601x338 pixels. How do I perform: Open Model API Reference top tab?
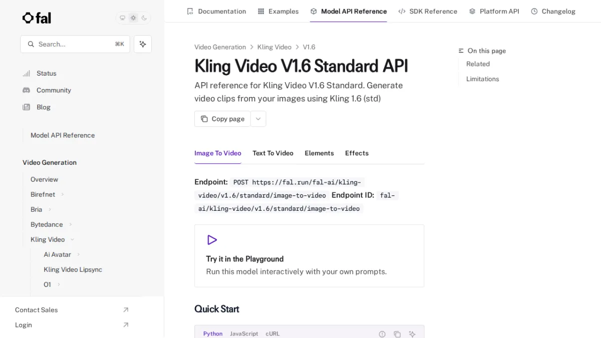click(348, 11)
